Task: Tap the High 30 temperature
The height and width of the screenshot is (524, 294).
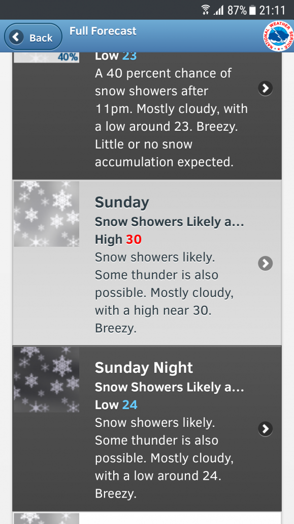Action: coord(118,239)
